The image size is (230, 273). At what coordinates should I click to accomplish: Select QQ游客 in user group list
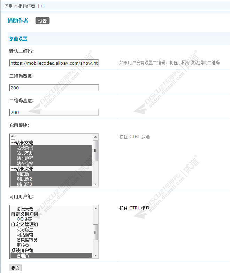point(51,219)
